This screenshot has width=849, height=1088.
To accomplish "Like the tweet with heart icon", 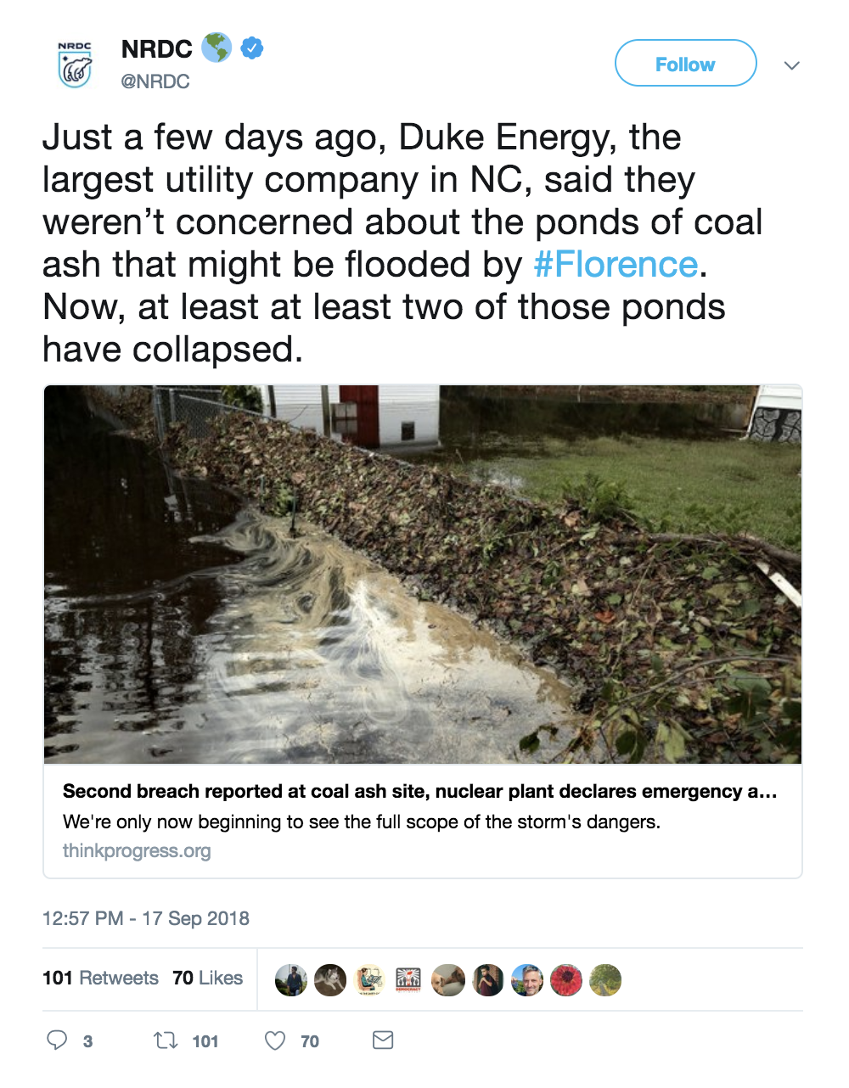I will tap(275, 1040).
